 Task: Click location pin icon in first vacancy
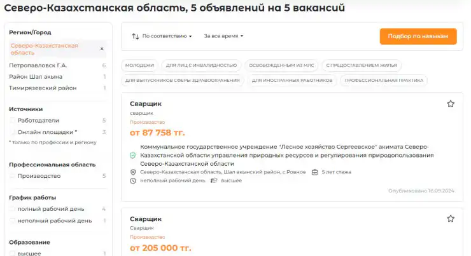133,172
